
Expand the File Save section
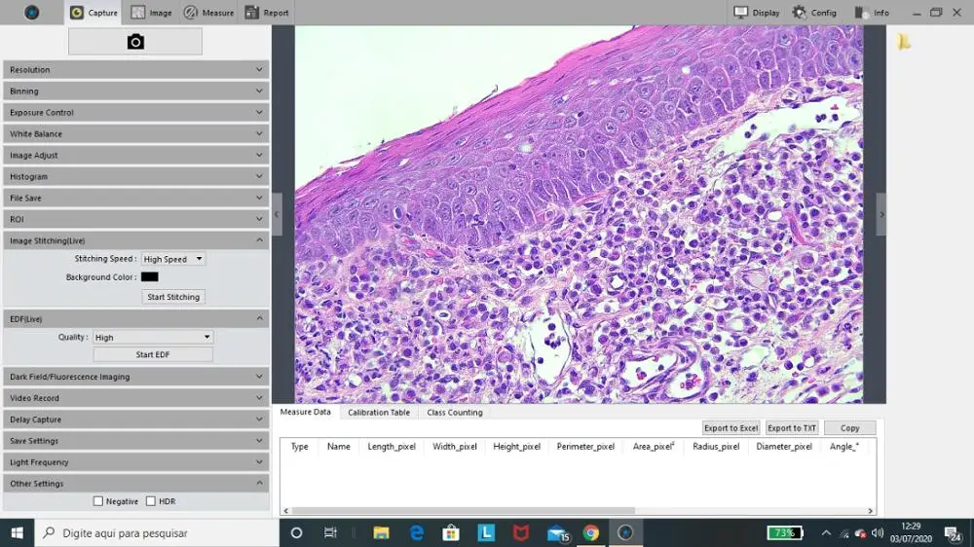[x=136, y=198]
